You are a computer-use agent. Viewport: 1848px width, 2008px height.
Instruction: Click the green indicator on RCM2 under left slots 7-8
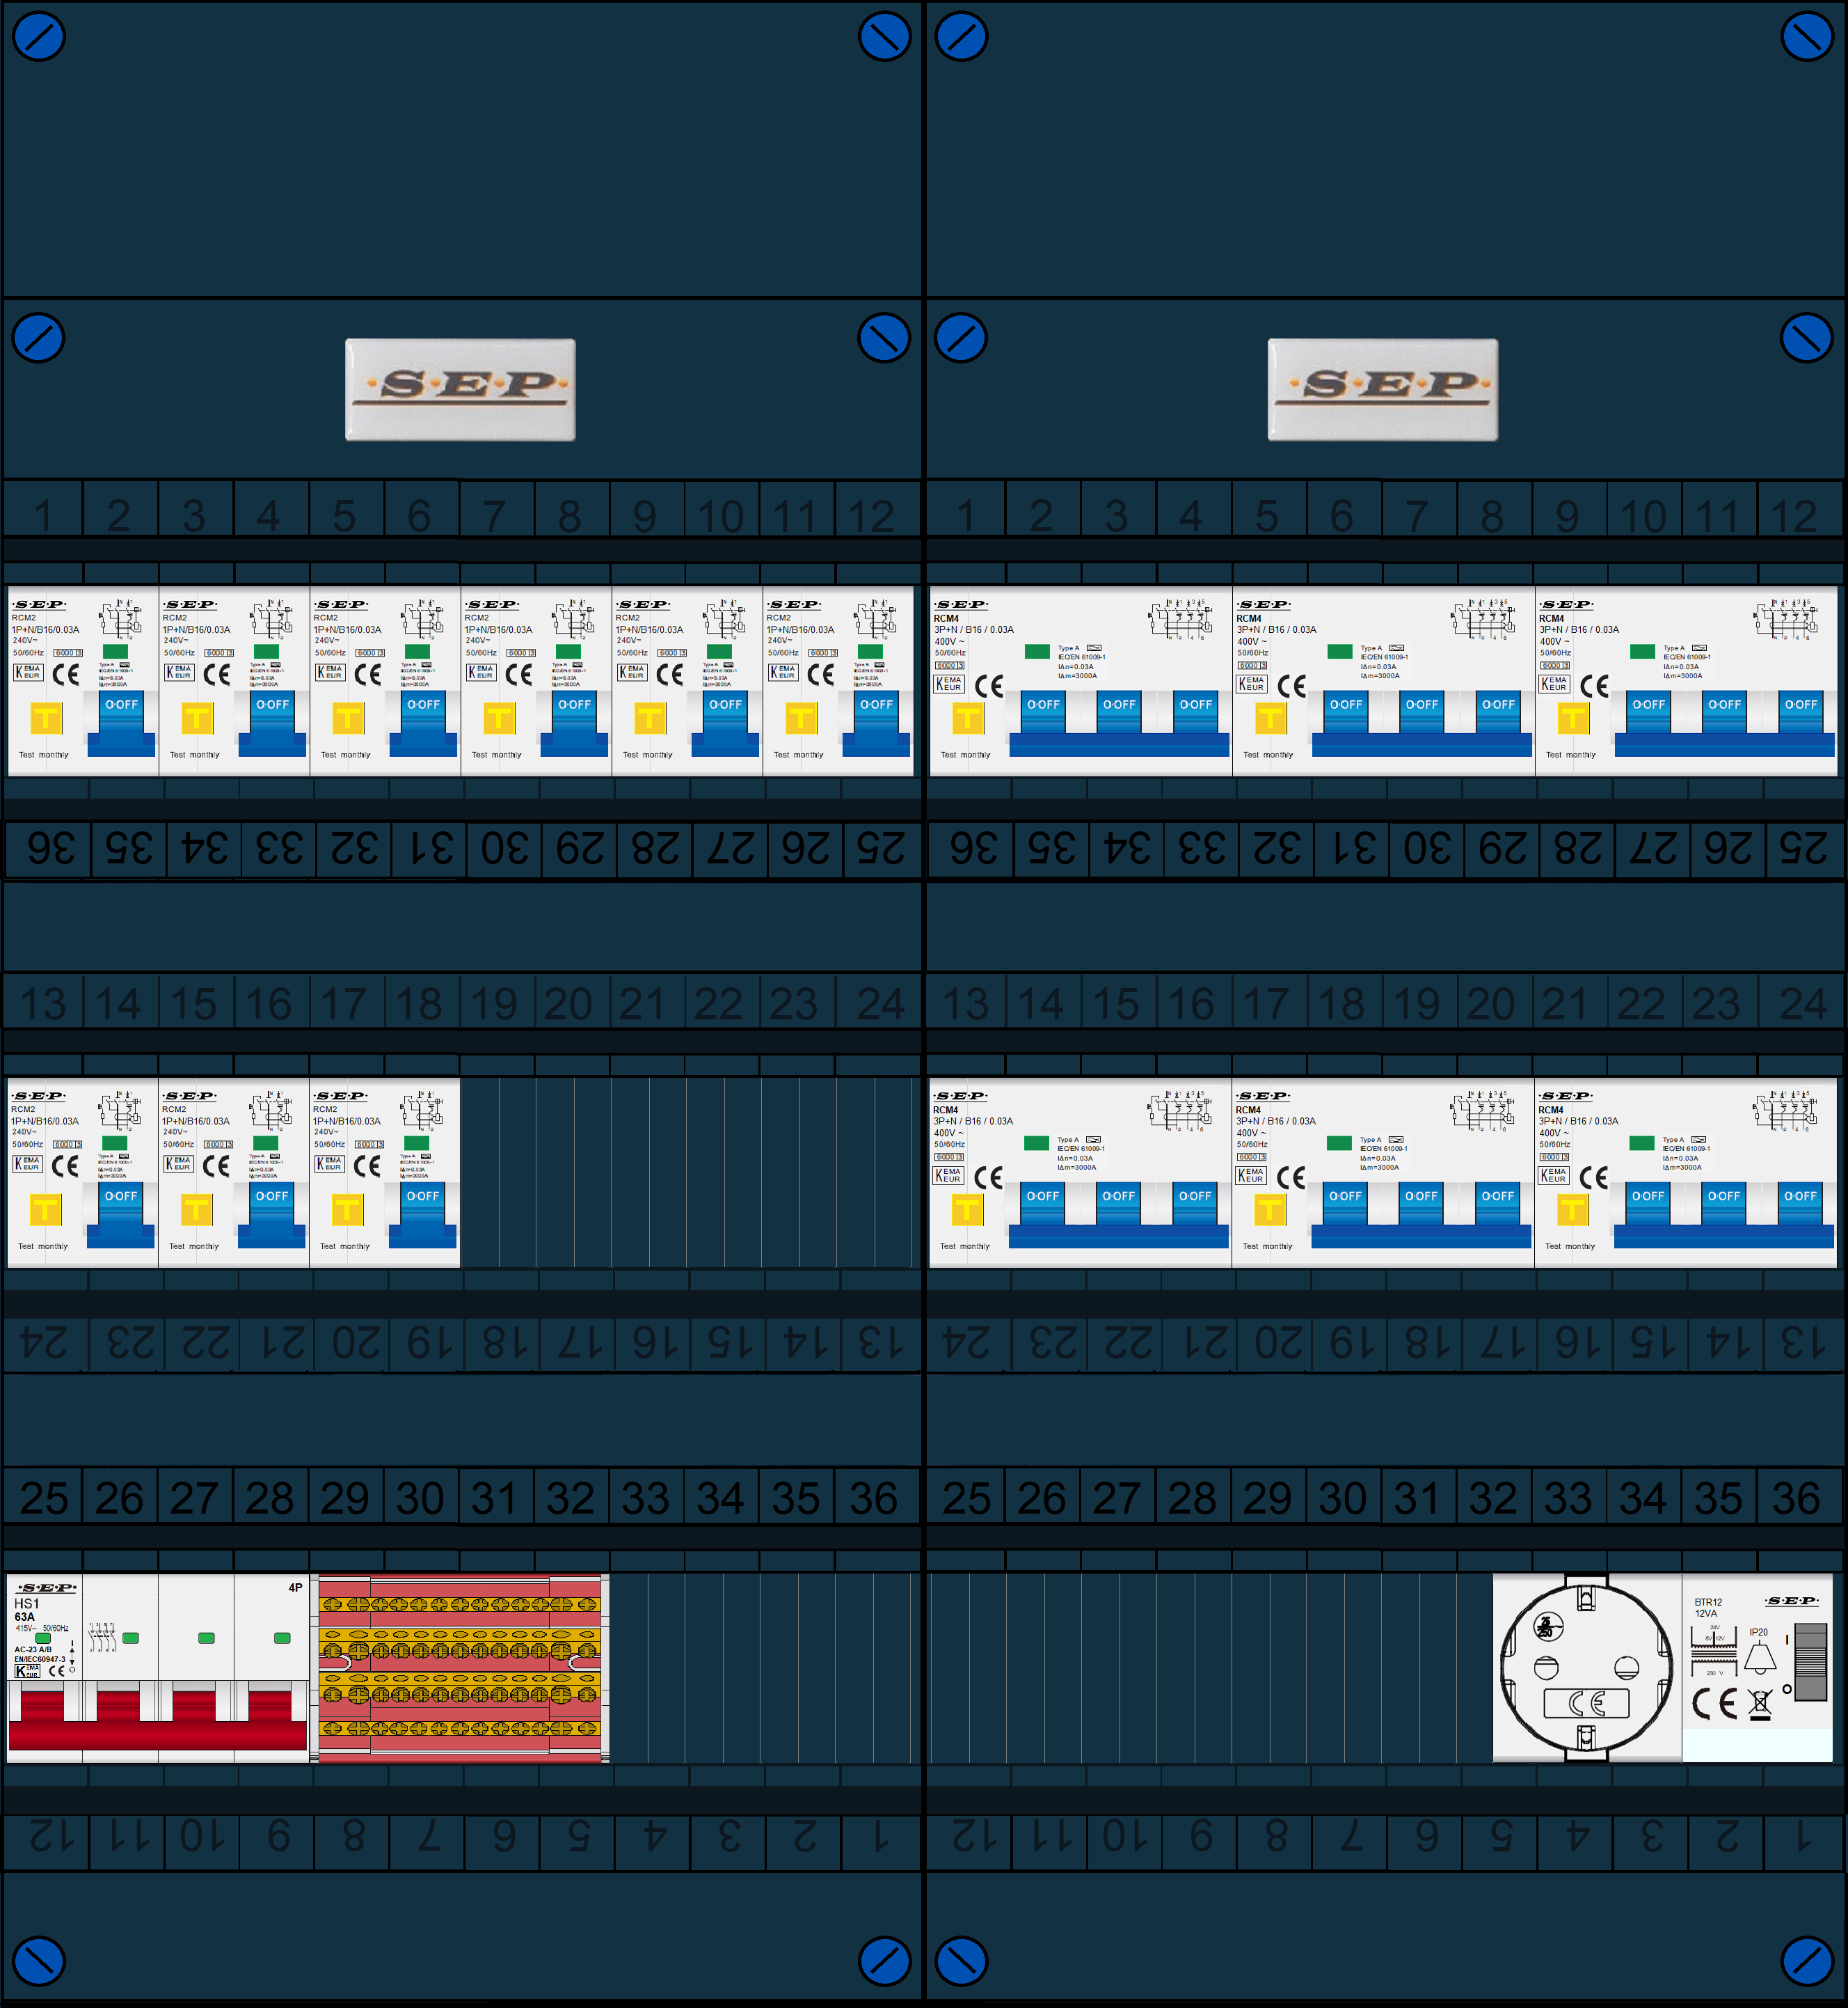coord(568,651)
